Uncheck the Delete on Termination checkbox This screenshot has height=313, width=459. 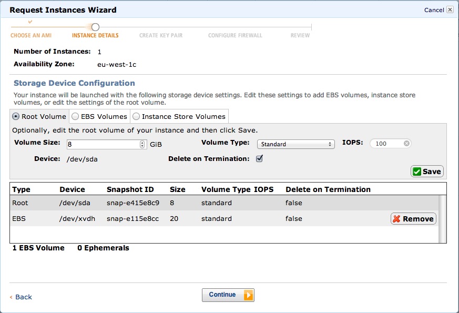click(259, 158)
